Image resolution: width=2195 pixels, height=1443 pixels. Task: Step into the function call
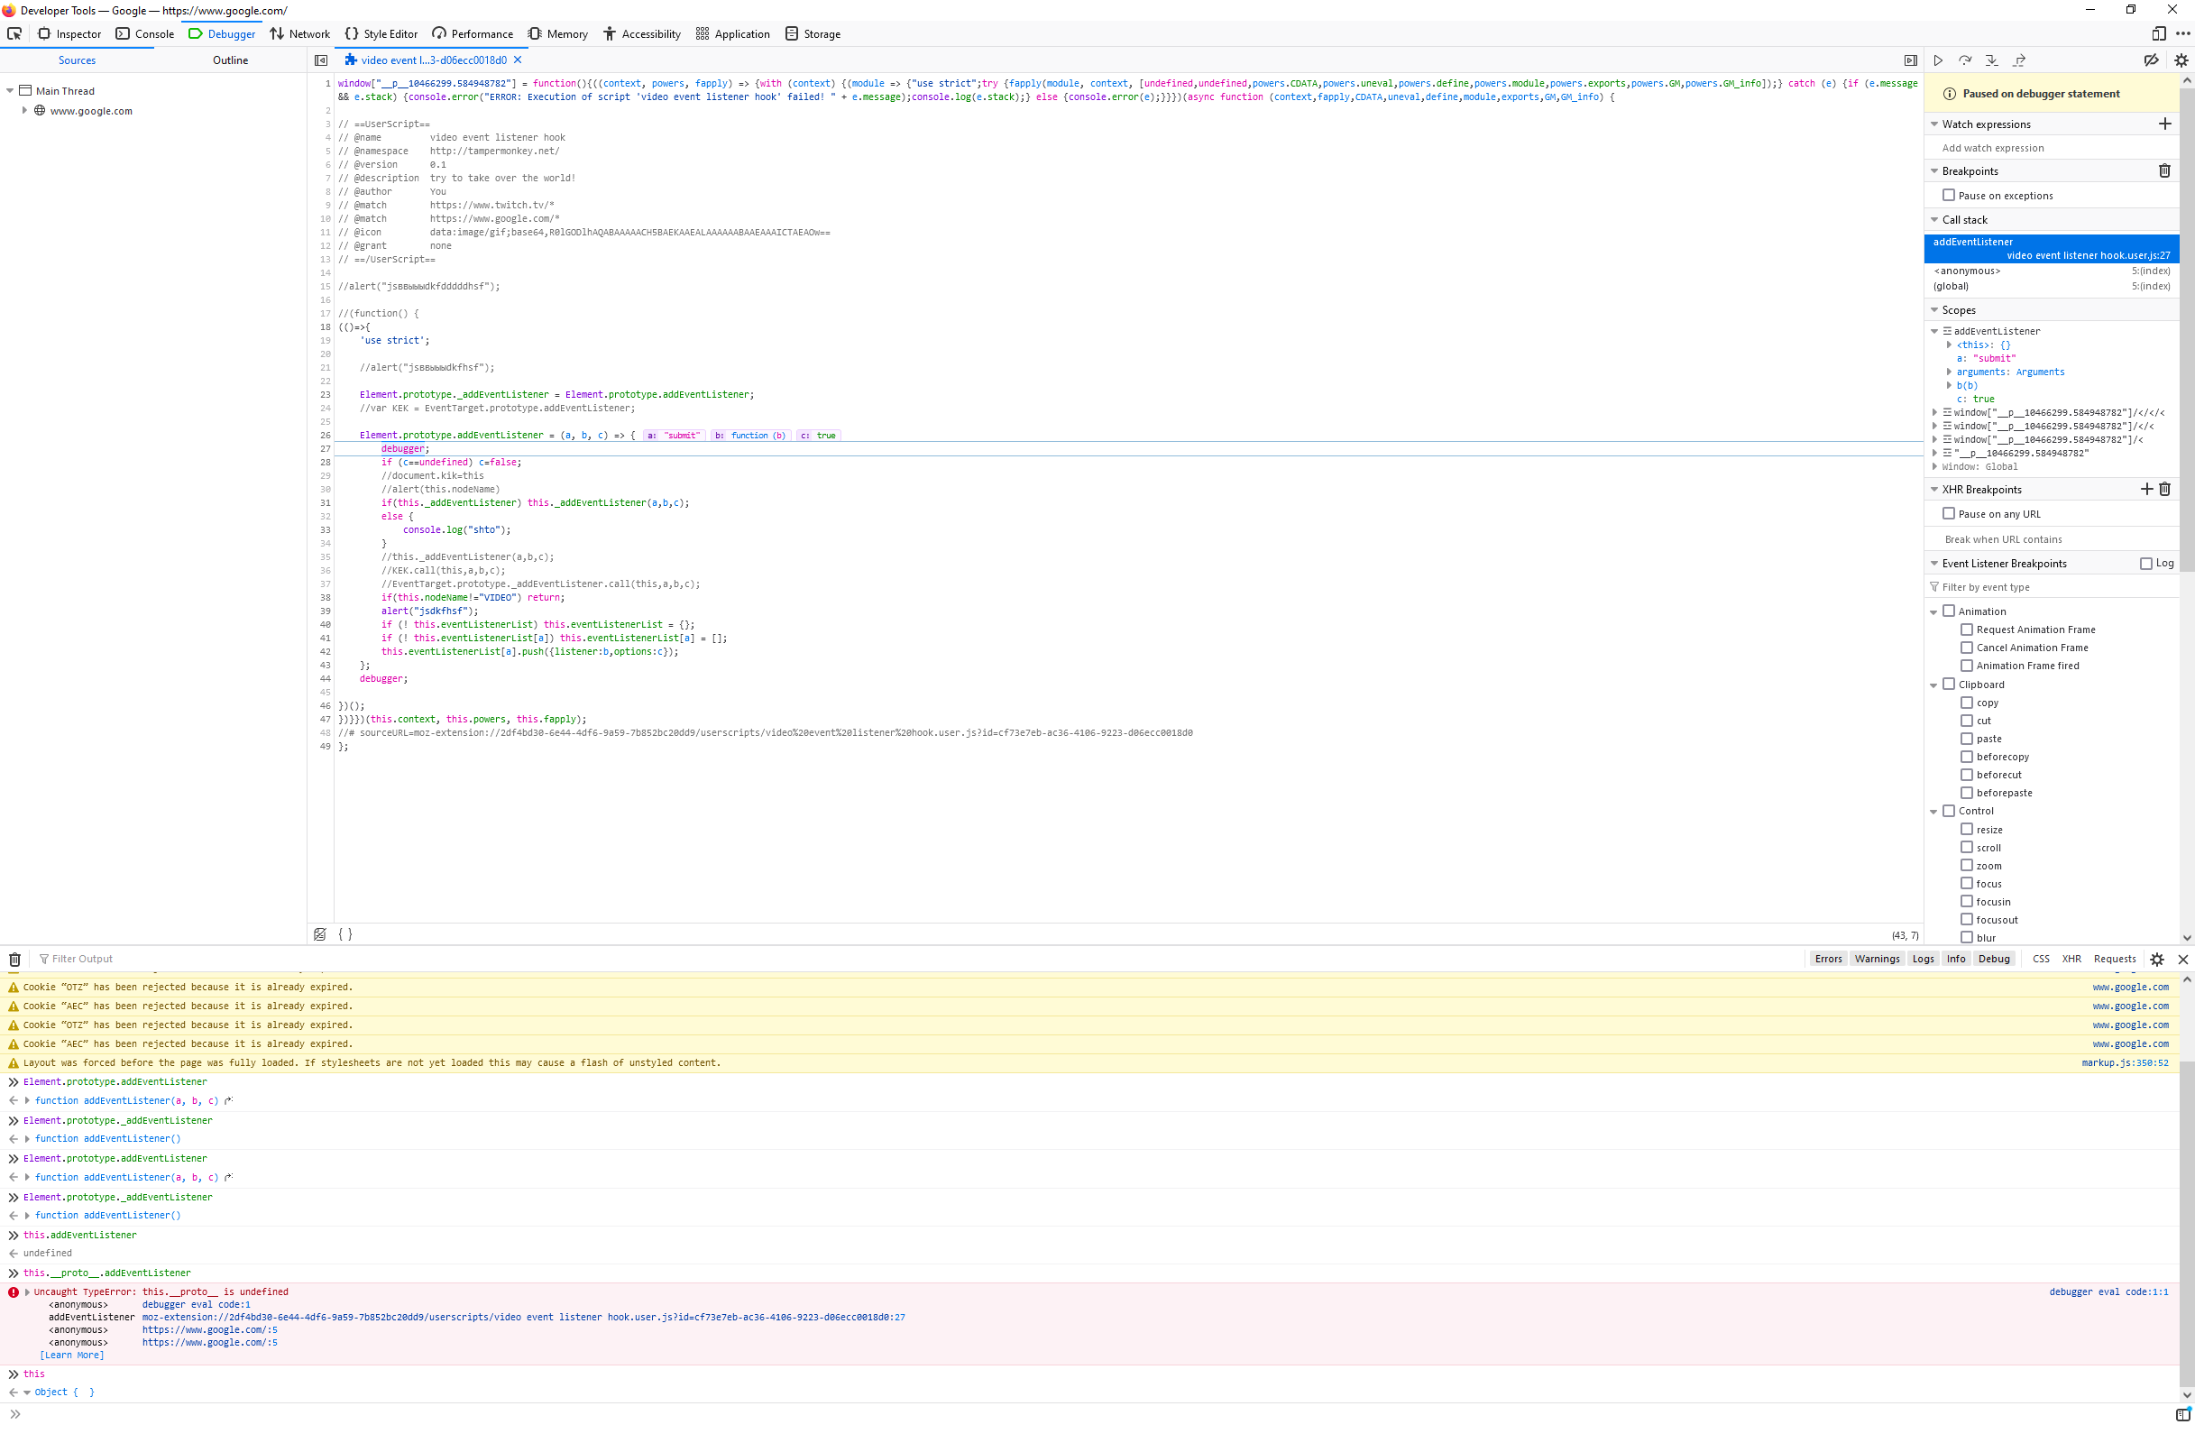coord(1991,60)
